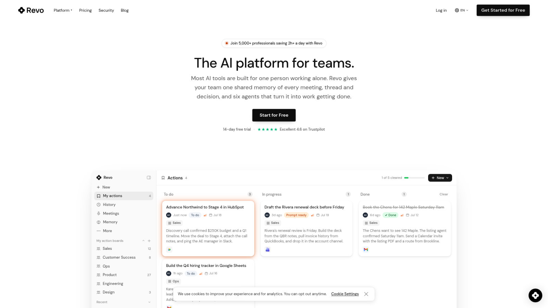Screen dimensions: 548x308
Task: Open Cookie Settings link
Action: tap(345, 294)
